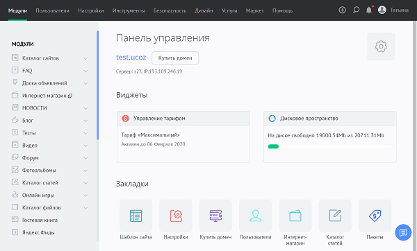Click the Интернет-магазин sidebar icon
The width and height of the screenshot is (417, 251).
15,95
